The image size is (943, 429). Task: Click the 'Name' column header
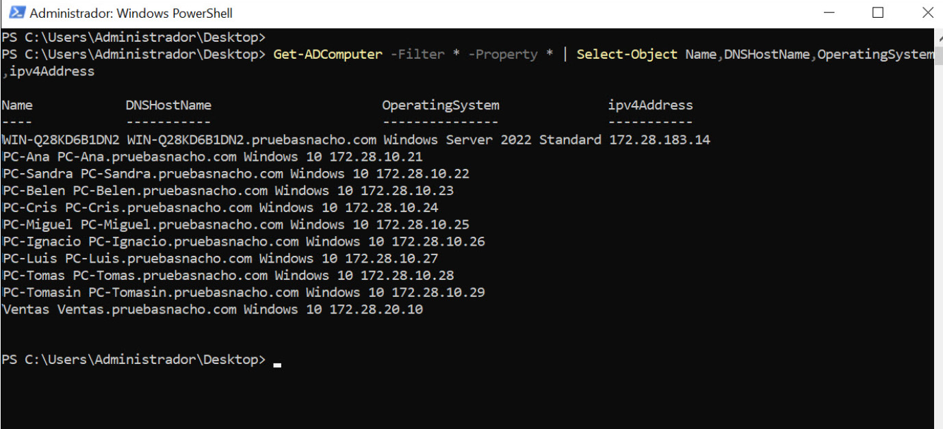click(17, 105)
